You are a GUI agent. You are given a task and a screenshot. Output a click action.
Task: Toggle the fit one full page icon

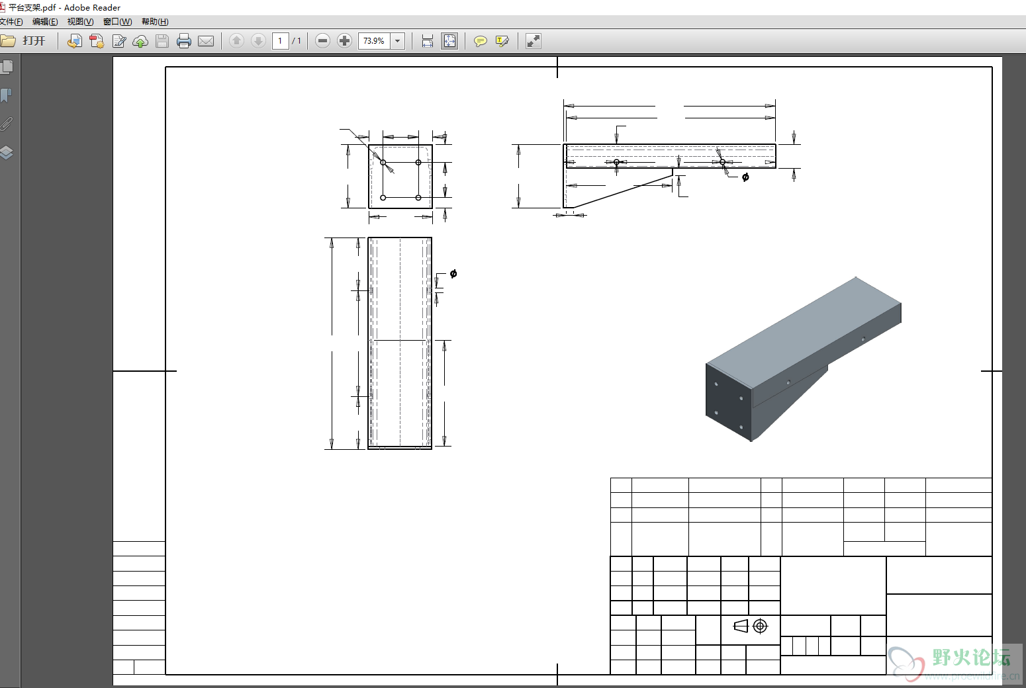pos(449,41)
